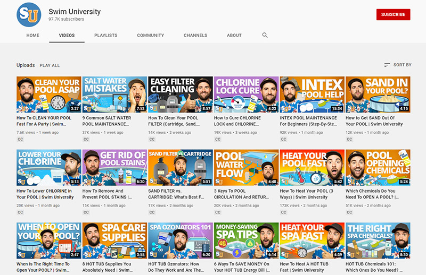The image size is (426, 275).
Task: Click Play All for uploads
Action: [x=50, y=65]
